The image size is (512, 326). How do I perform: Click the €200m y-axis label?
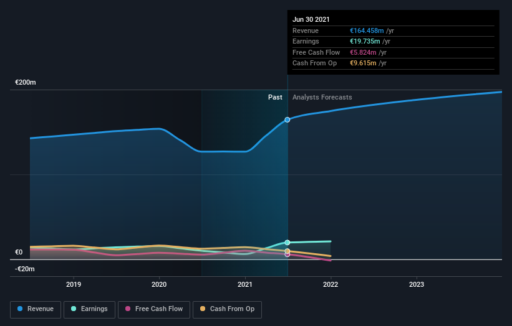click(26, 82)
